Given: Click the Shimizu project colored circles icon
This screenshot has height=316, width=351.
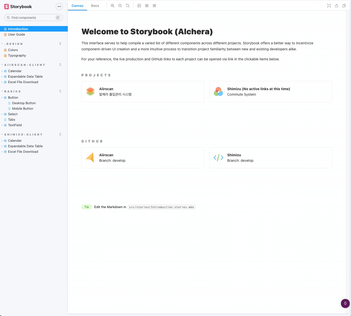Looking at the screenshot, I should (218, 92).
